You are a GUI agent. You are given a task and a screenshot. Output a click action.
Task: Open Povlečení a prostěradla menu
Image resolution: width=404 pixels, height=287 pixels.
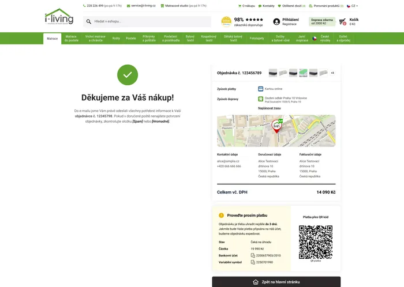pyautogui.click(x=171, y=38)
